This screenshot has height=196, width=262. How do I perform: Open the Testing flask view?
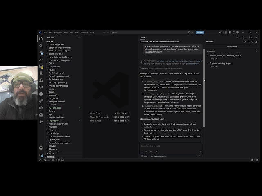pos(41,73)
